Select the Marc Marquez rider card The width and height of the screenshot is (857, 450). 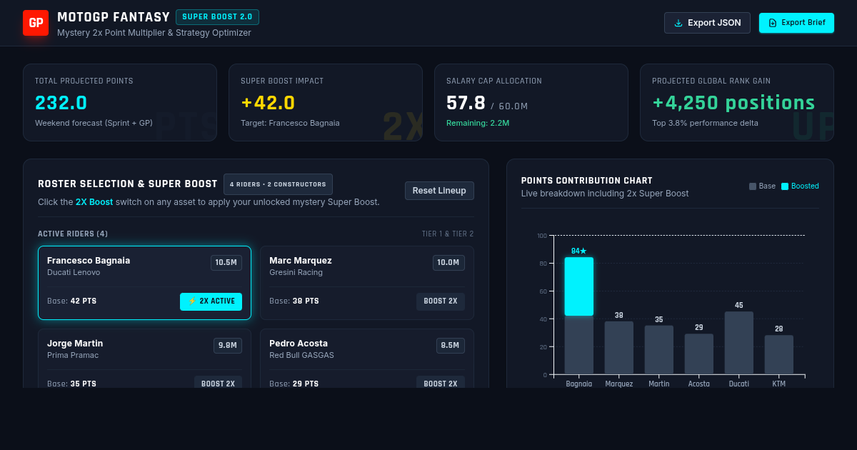point(367,283)
